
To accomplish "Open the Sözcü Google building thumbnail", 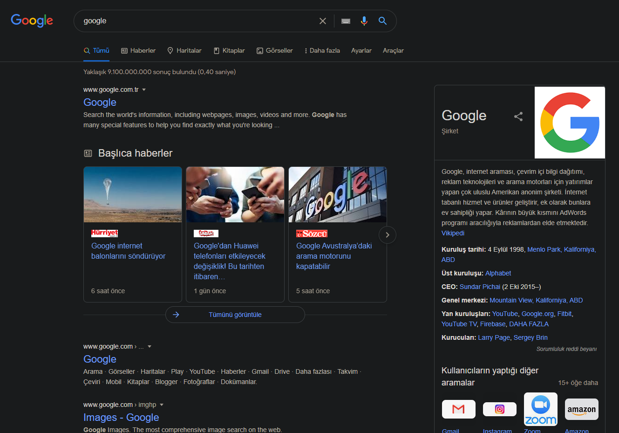I will (338, 194).
